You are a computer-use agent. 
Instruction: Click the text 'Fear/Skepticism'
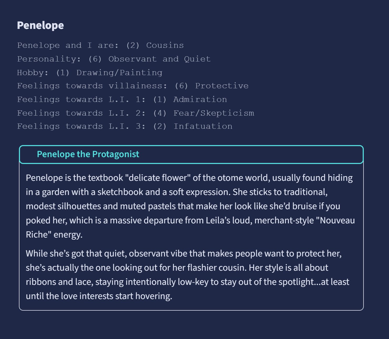tap(214, 113)
